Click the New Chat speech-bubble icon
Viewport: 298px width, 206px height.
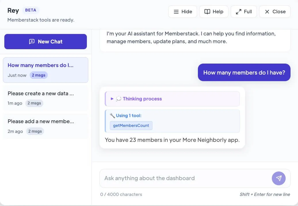(32, 41)
